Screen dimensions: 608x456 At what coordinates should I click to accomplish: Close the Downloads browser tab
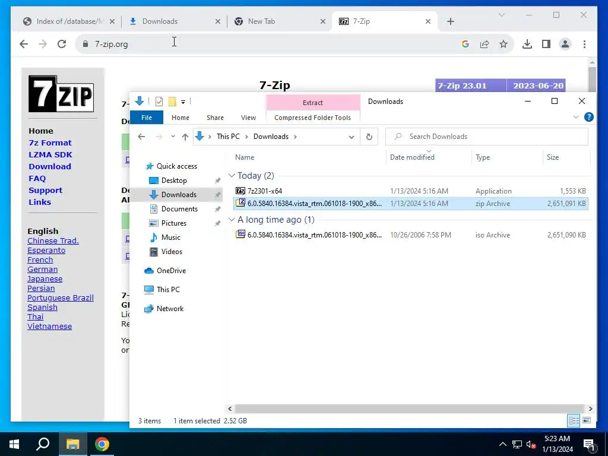pos(218,21)
